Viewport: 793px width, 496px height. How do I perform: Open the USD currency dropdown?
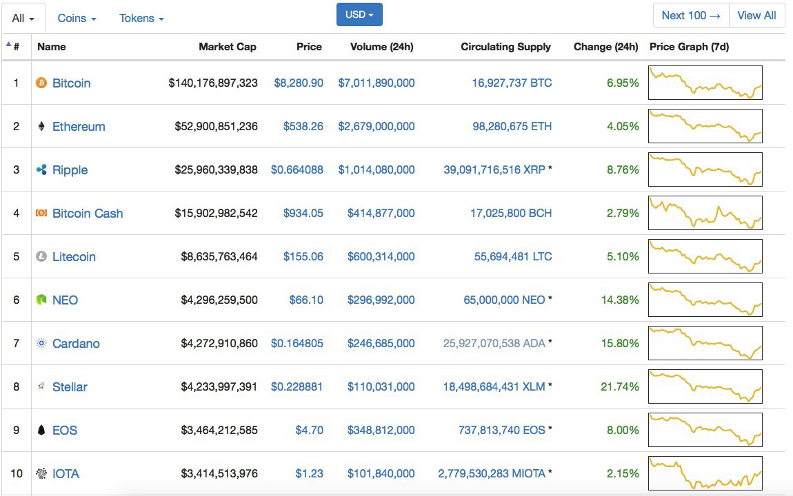click(x=359, y=14)
